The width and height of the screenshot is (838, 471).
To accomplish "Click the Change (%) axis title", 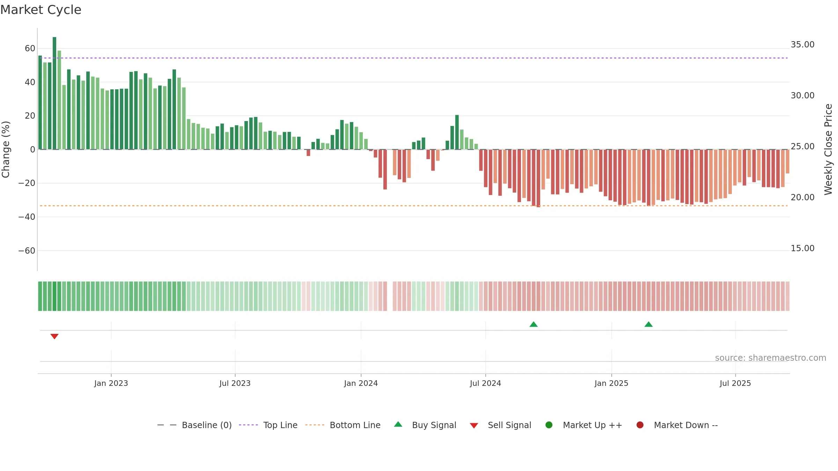I will coord(6,149).
